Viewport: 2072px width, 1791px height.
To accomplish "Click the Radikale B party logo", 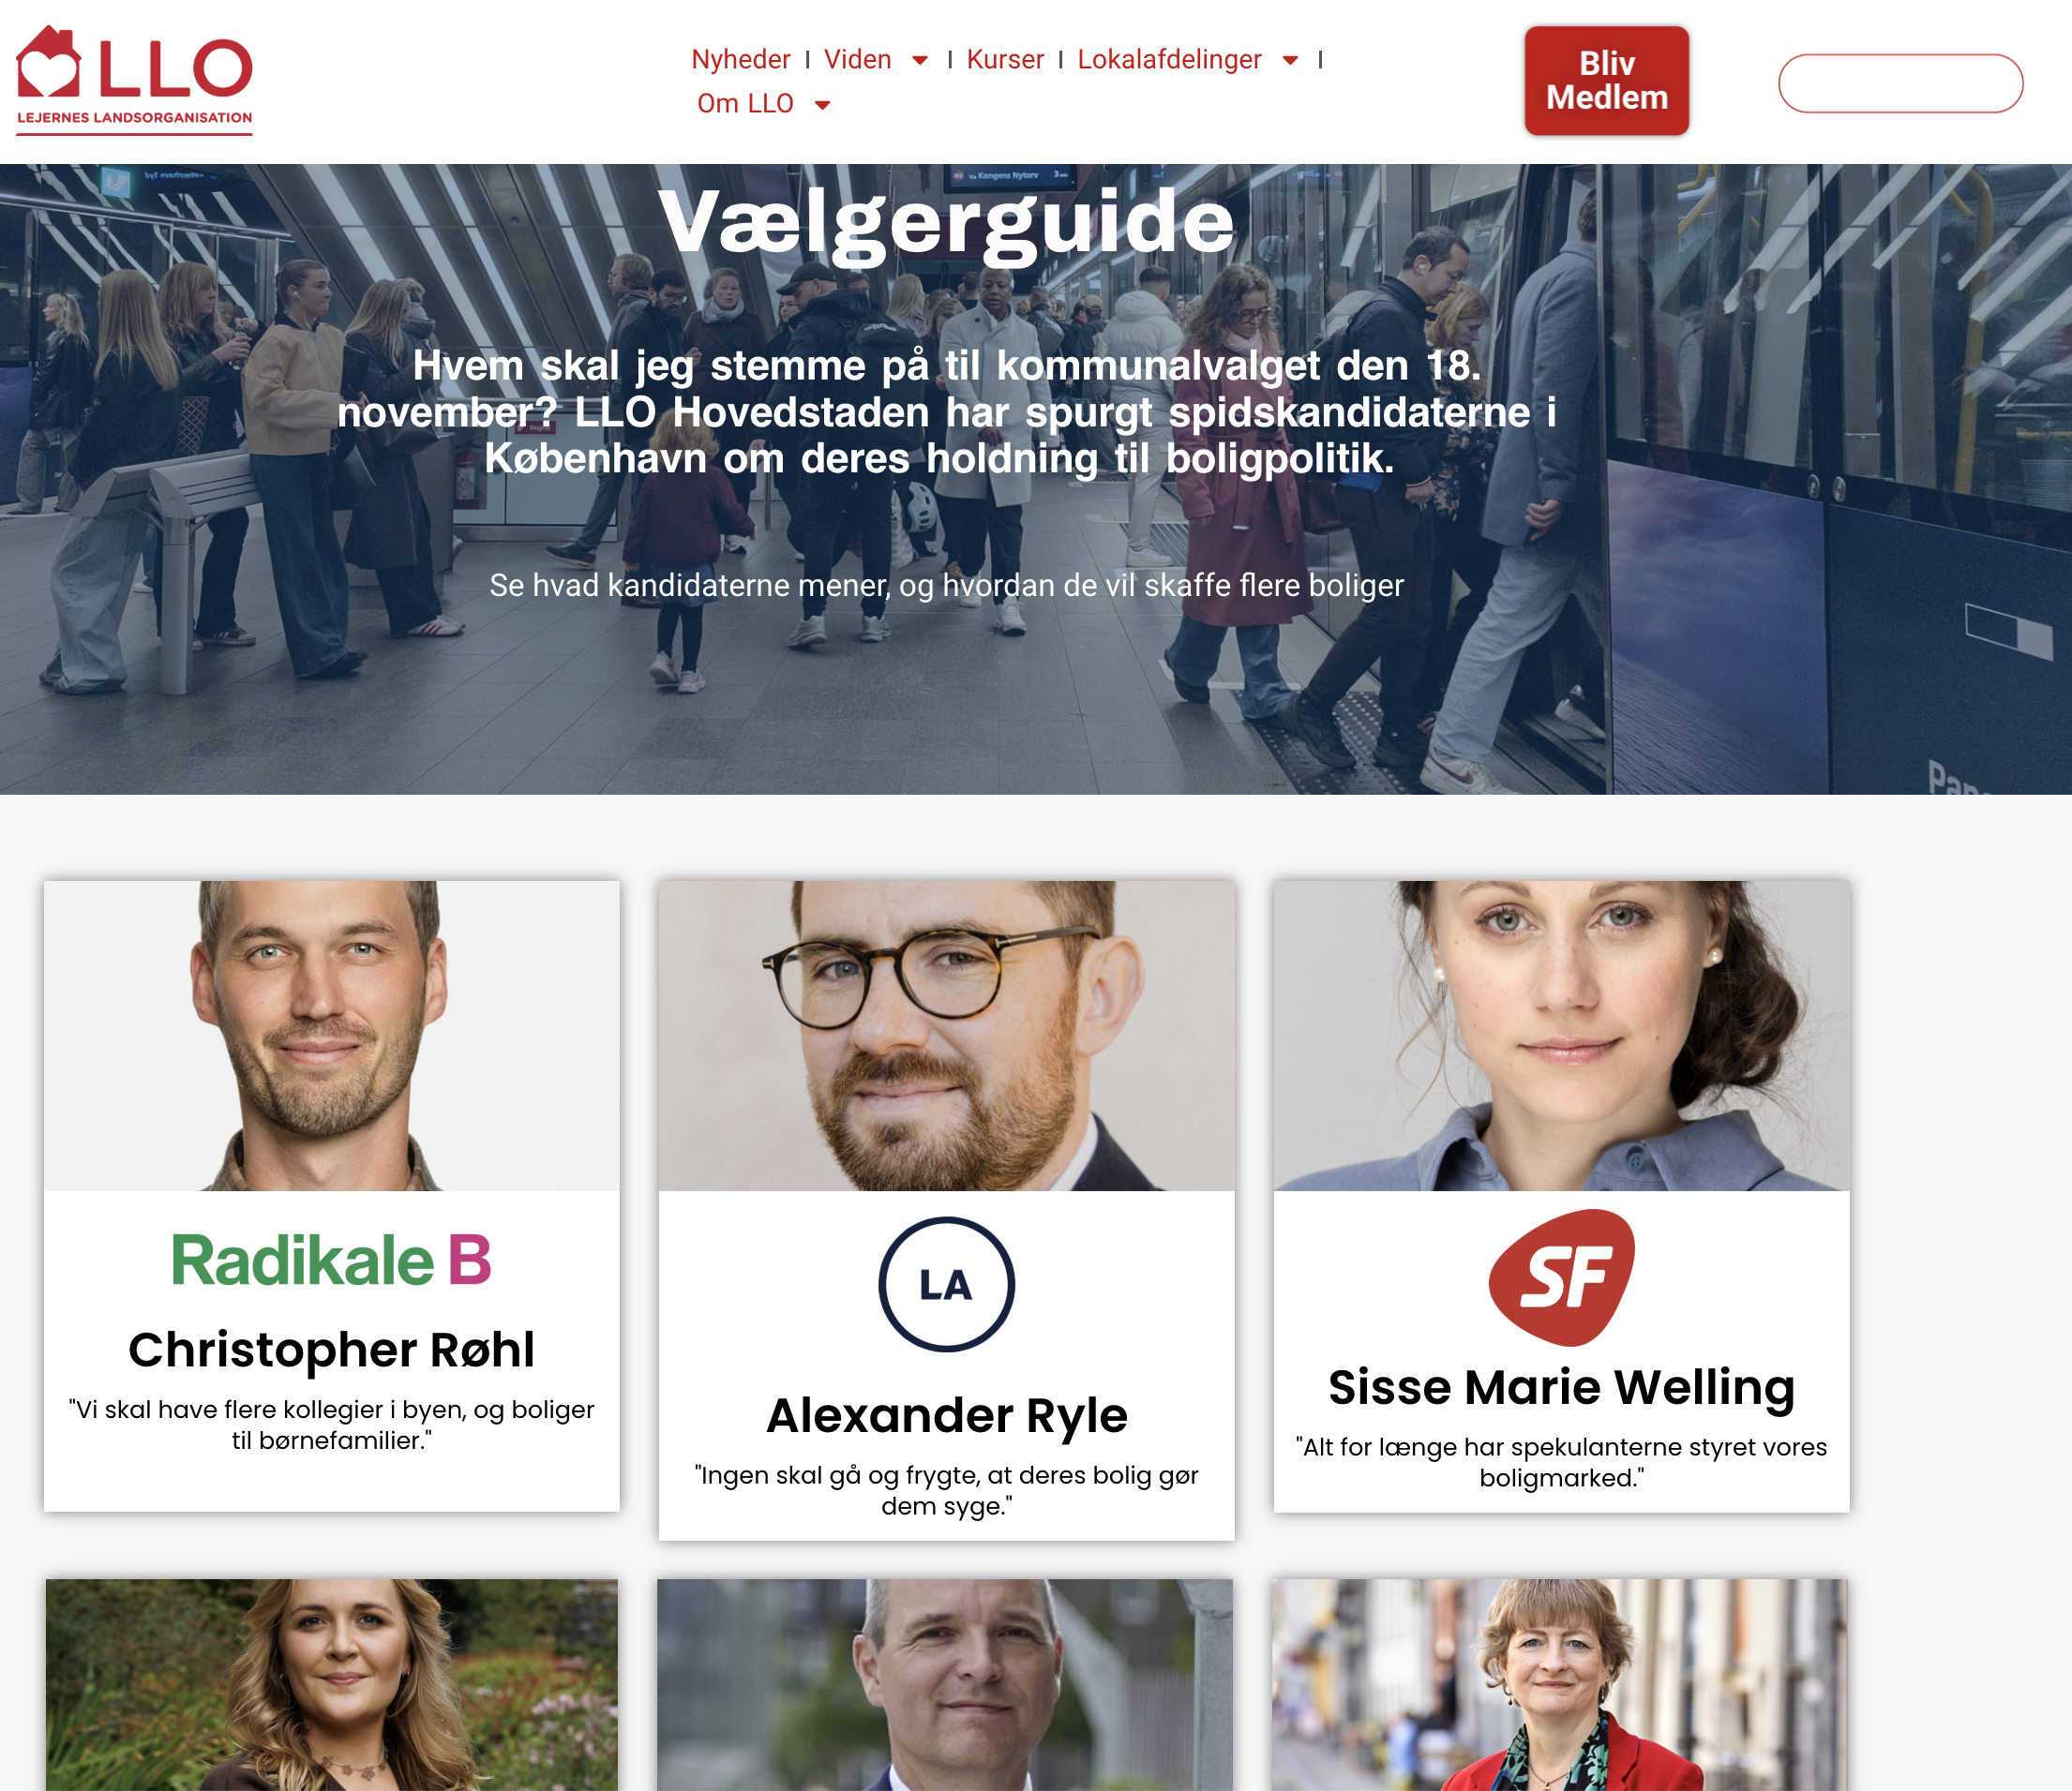I will coord(331,1260).
